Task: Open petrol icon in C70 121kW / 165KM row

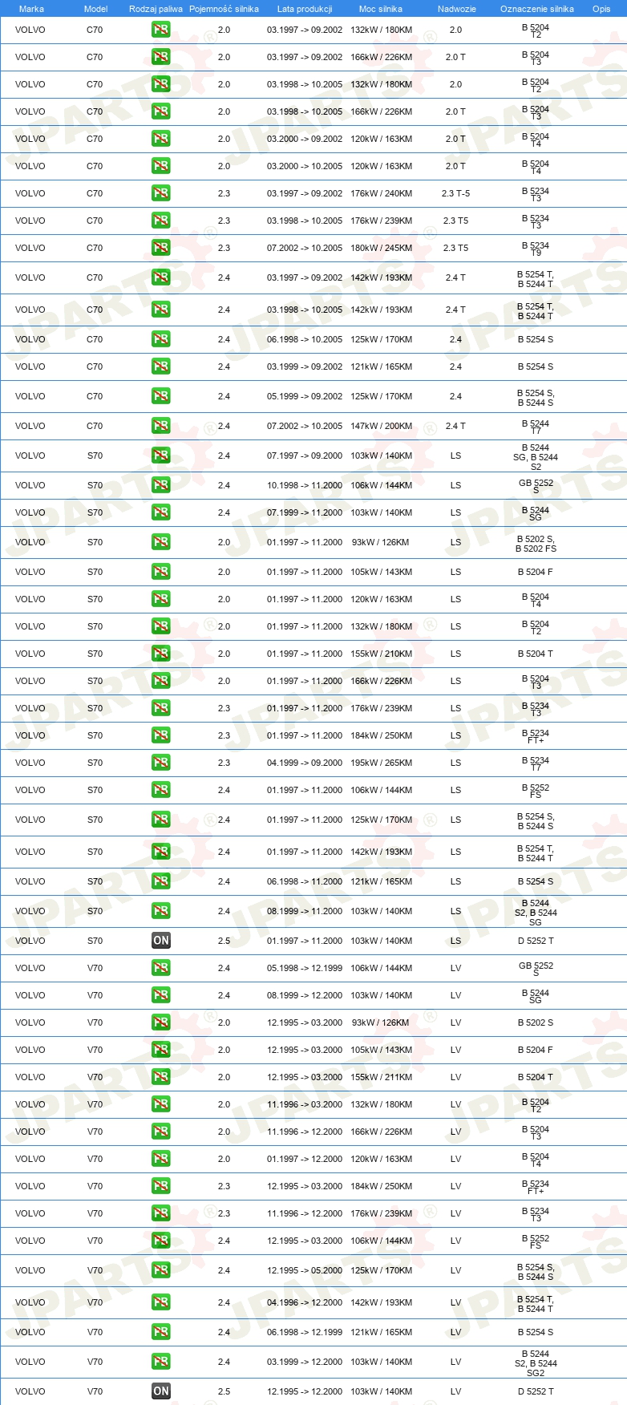Action: pyautogui.click(x=161, y=366)
